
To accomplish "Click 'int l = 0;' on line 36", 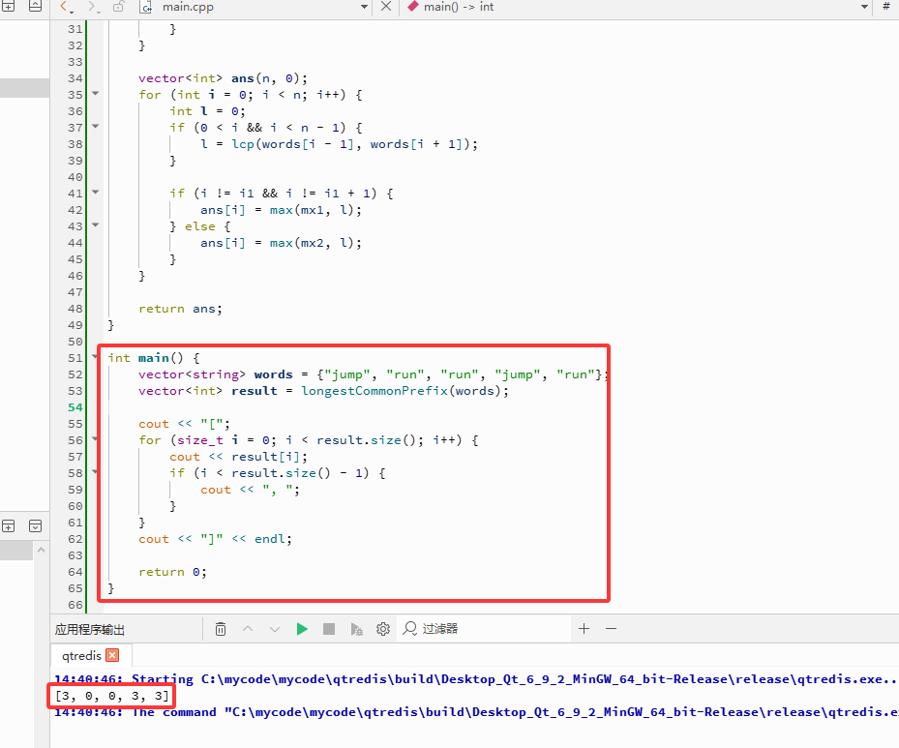I will pos(207,111).
